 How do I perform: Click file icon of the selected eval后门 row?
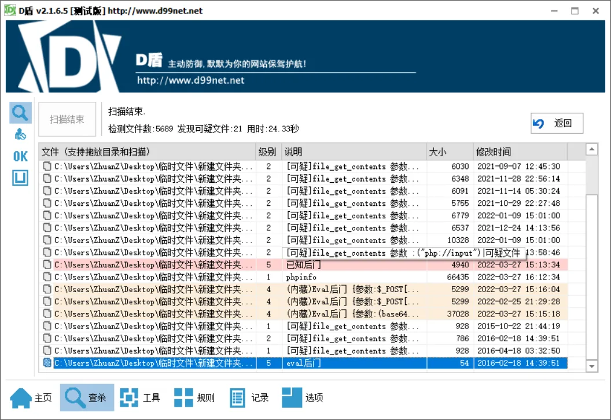(47, 363)
